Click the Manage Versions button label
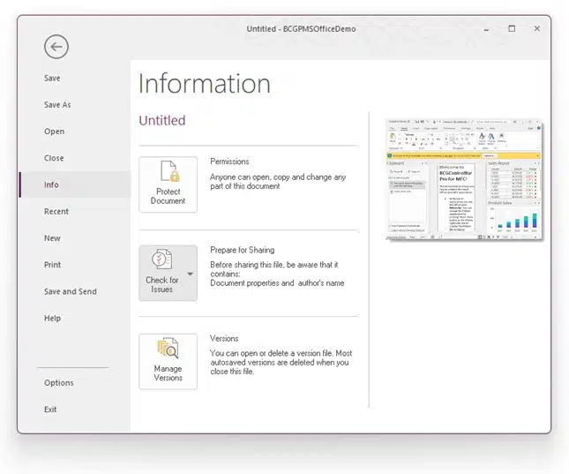The height and width of the screenshot is (474, 569). click(168, 373)
